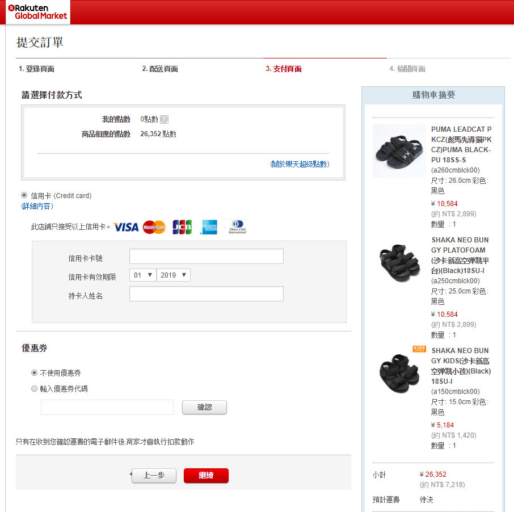The height and width of the screenshot is (512, 514).
Task: Go to step 2 配送頁面 tab
Action: 160,69
